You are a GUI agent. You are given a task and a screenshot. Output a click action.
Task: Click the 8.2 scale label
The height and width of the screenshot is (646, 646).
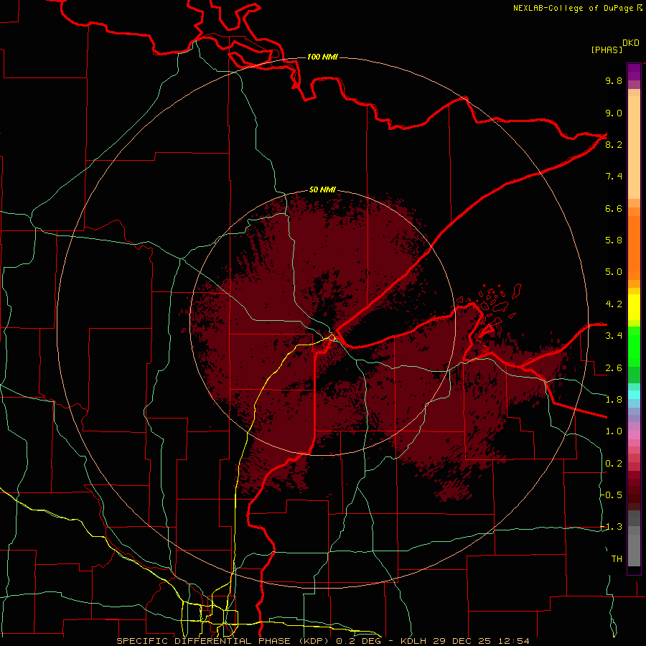click(614, 144)
